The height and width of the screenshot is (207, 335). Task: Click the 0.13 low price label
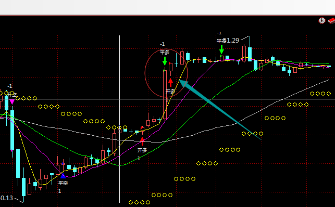[x=6, y=198]
